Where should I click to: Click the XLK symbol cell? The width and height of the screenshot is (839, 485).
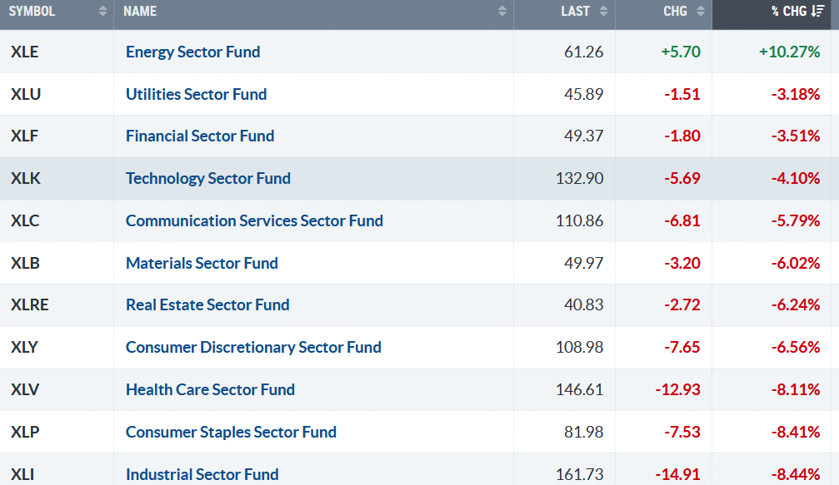[x=25, y=178]
